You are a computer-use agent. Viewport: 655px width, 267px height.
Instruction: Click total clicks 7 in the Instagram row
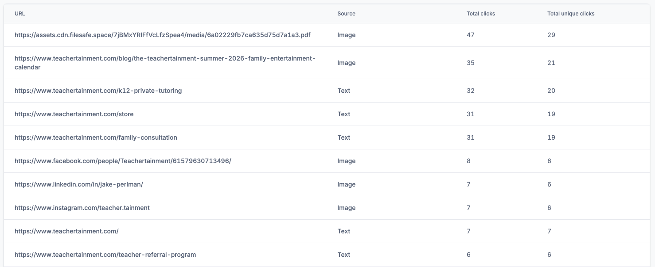click(469, 208)
